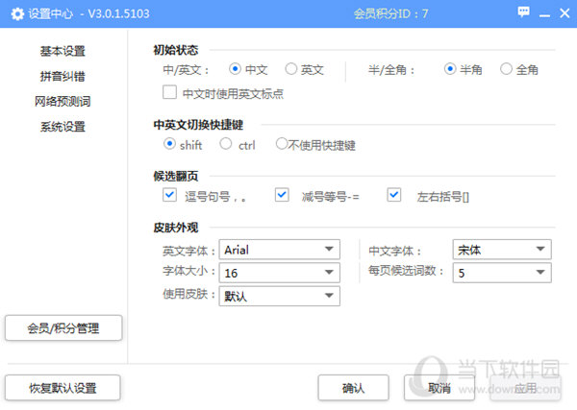577x410 pixels.
Task: Click the 确认 button
Action: coord(353,388)
